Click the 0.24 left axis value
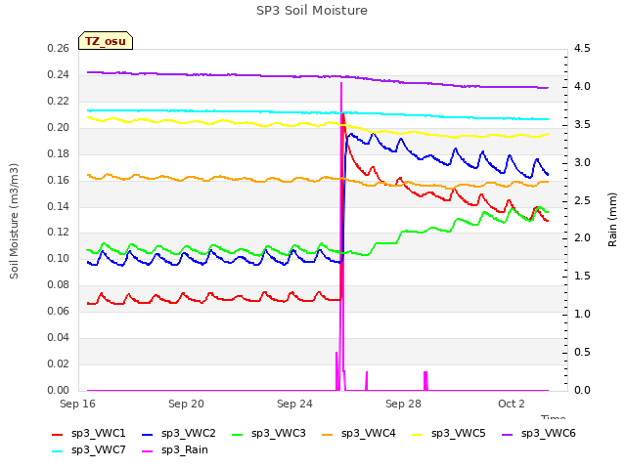 tap(59, 74)
